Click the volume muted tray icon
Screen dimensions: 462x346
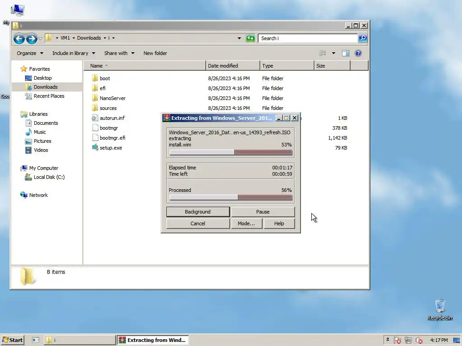pos(419,340)
